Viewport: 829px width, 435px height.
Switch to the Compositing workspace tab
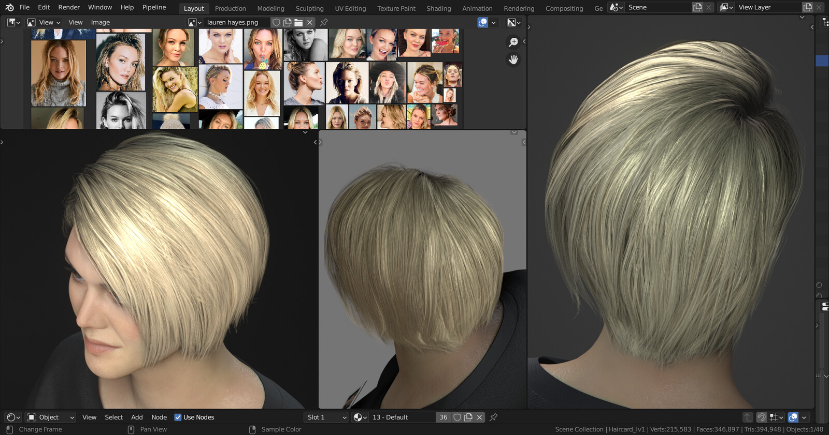(564, 8)
